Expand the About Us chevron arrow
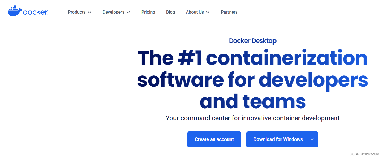The image size is (383, 158). (208, 13)
